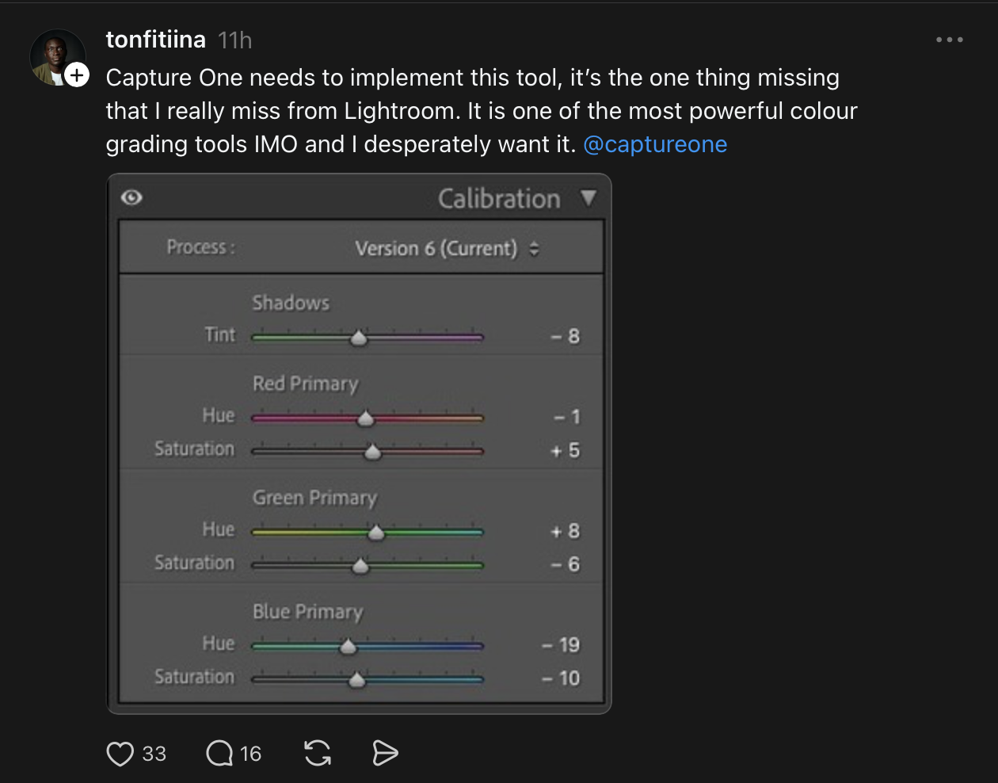Click the plus follow badge on avatar
998x783 pixels.
click(x=77, y=75)
